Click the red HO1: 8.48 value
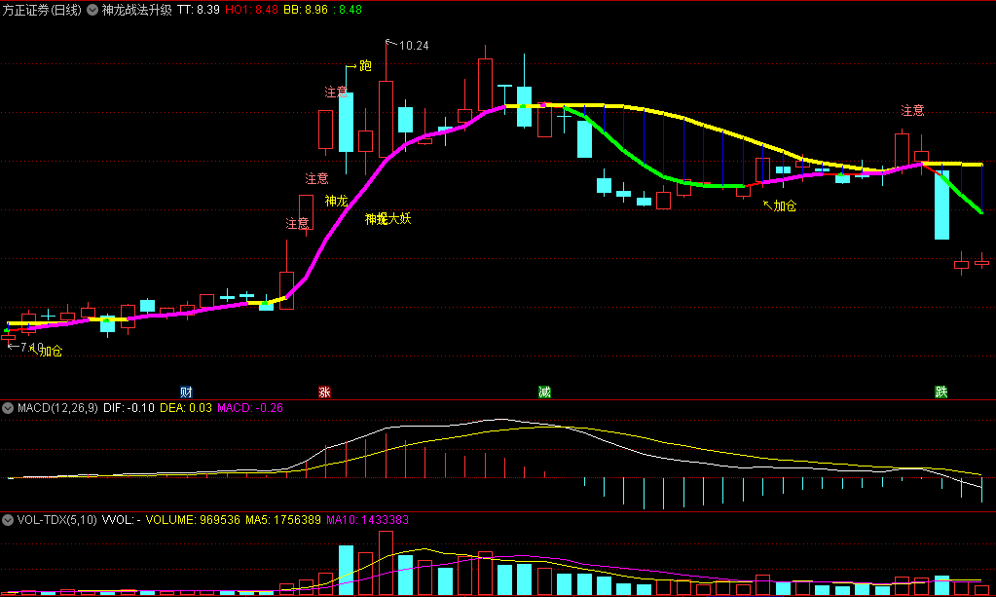The width and height of the screenshot is (996, 597). [x=251, y=10]
